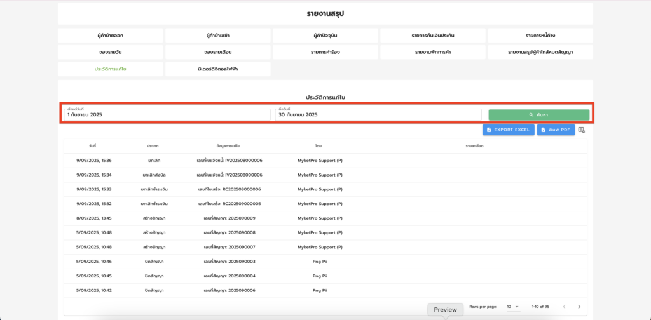The image size is (651, 320).
Task: Click the โดย column header
Action: [x=318, y=146]
